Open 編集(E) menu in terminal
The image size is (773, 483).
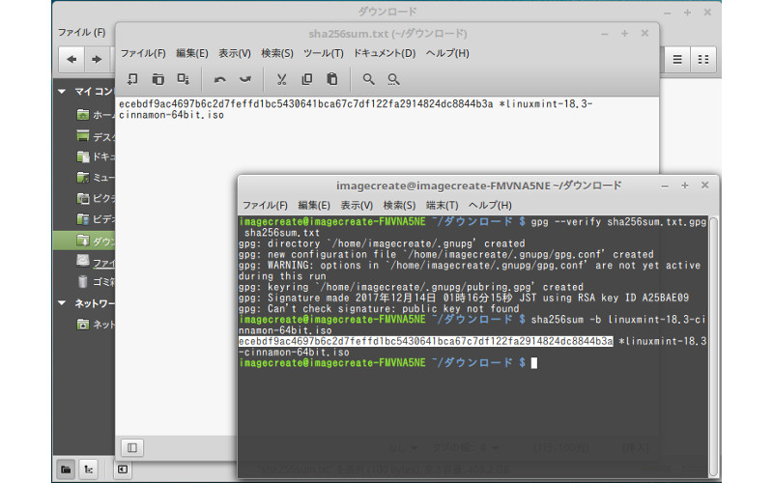pos(314,205)
